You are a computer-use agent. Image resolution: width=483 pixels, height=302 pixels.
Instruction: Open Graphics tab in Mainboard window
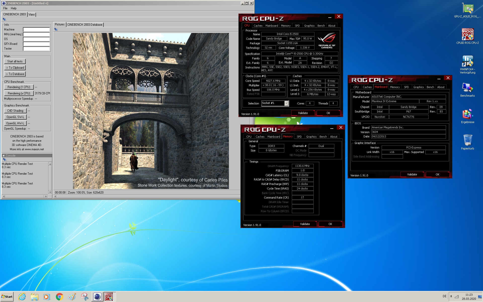pyautogui.click(x=418, y=87)
